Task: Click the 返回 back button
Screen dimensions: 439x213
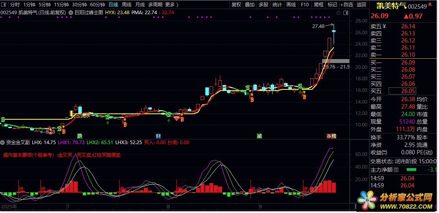Action: pos(361,4)
